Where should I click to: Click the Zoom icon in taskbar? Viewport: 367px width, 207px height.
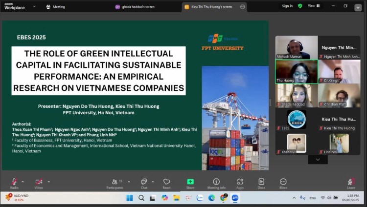pyautogui.click(x=235, y=198)
